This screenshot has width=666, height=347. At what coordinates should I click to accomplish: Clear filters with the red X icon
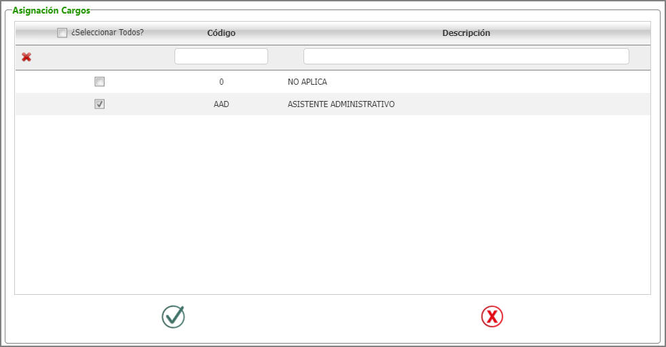(x=26, y=57)
